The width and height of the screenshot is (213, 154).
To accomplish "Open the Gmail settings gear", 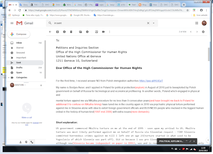I will coord(203,32).
